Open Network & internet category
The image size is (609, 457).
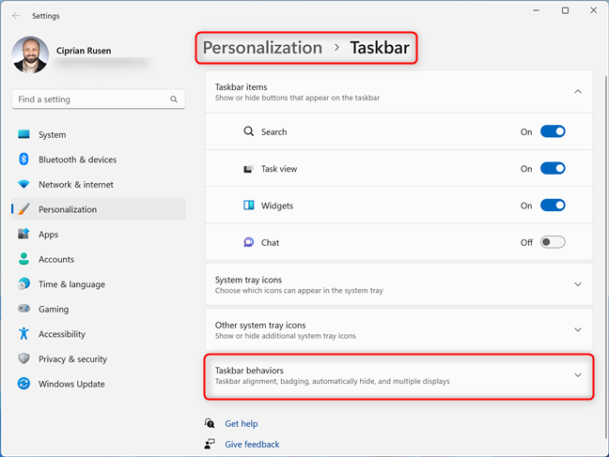tap(99, 184)
